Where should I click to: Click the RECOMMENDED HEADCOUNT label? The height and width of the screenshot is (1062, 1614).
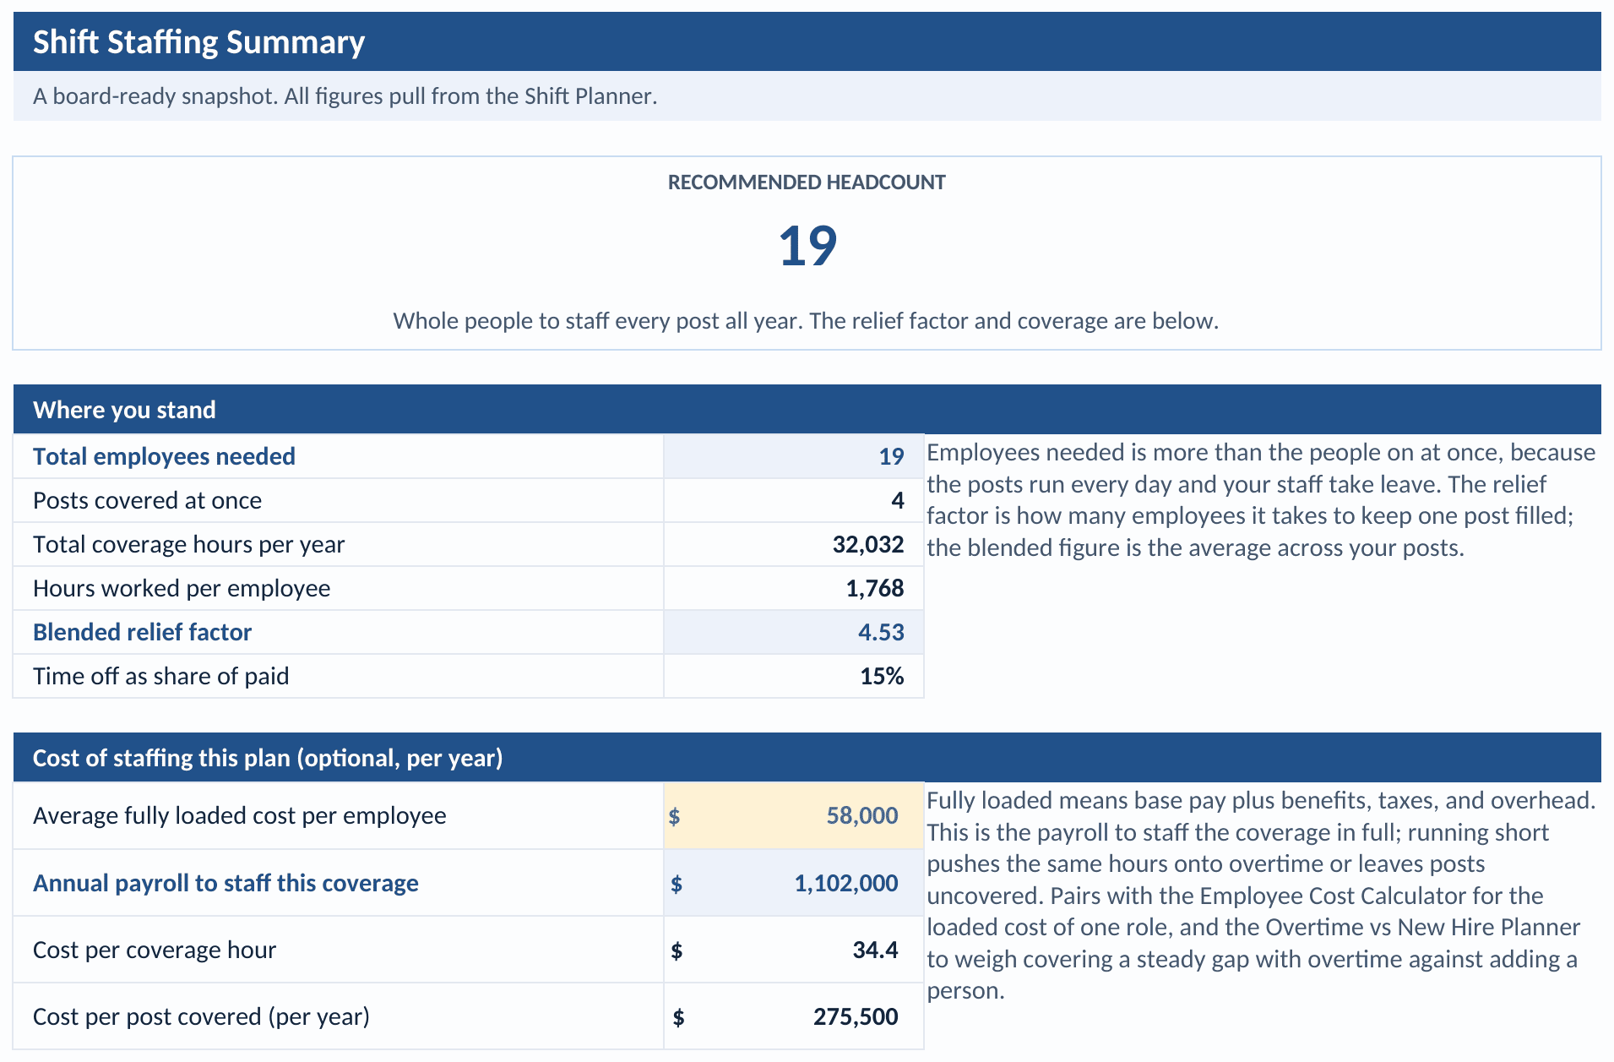(807, 182)
